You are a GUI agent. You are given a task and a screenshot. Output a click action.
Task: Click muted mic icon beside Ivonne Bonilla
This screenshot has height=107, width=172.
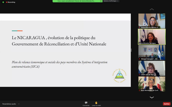139,28
